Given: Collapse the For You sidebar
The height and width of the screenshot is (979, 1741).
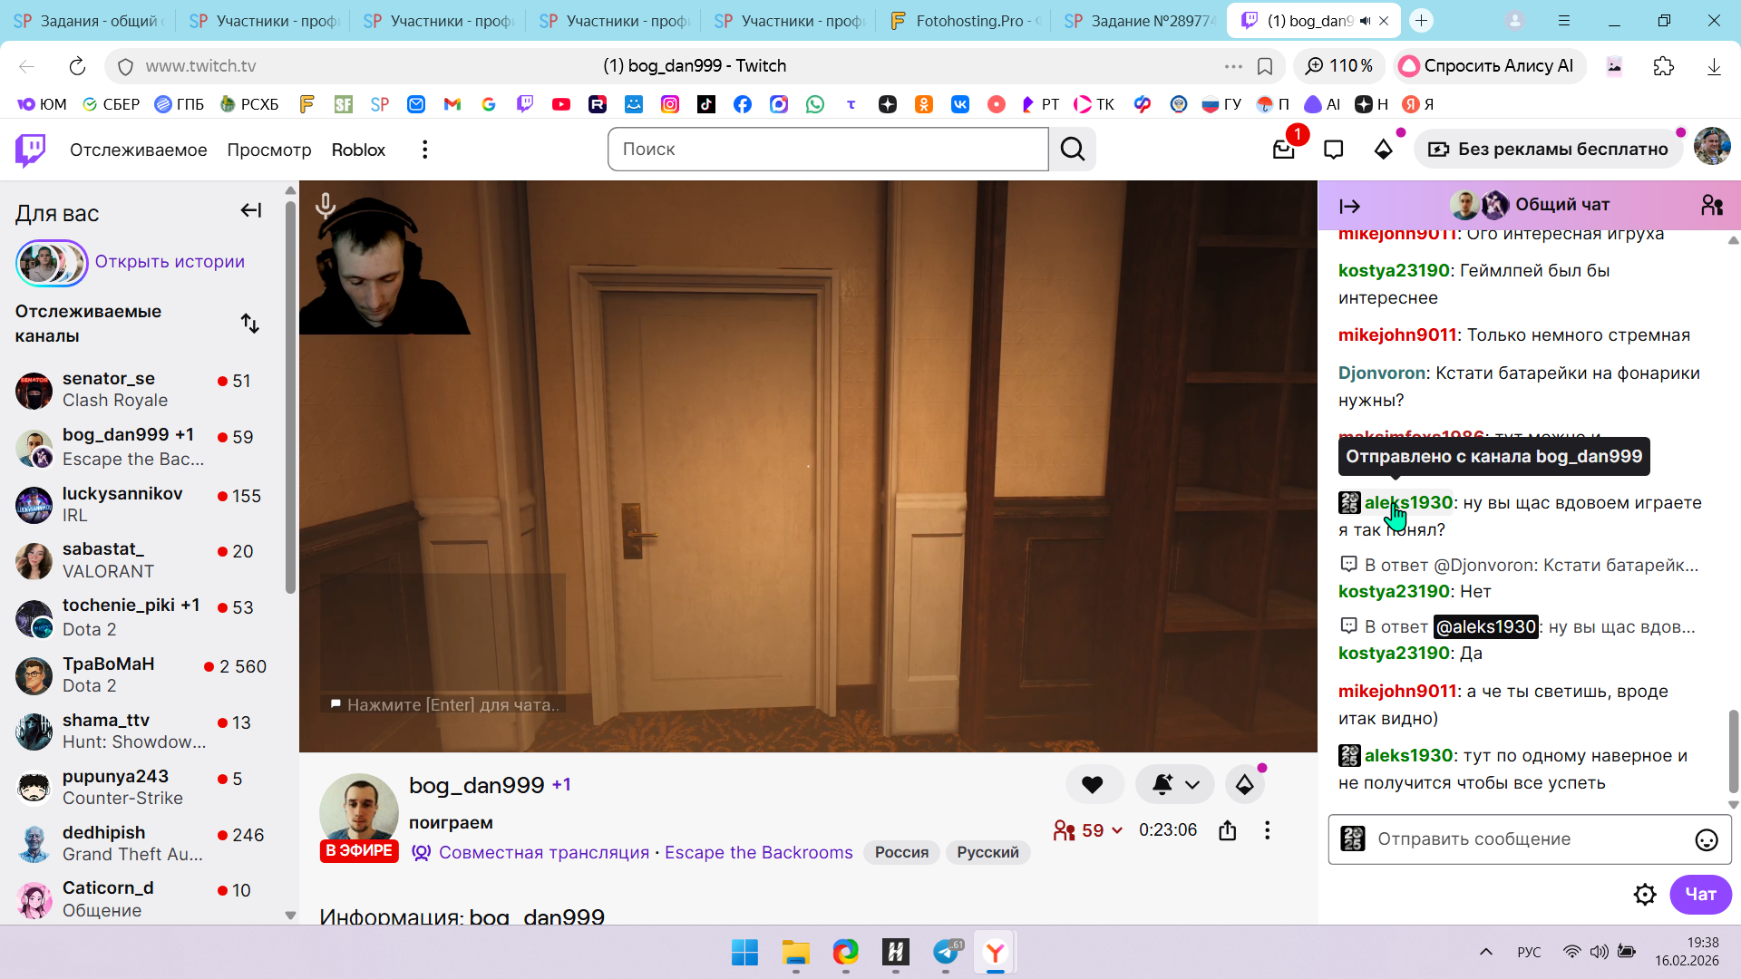Looking at the screenshot, I should [251, 211].
